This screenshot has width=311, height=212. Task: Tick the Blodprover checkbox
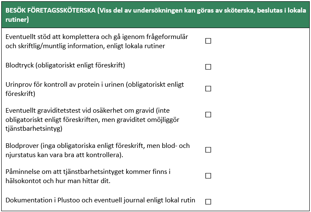click(208, 150)
